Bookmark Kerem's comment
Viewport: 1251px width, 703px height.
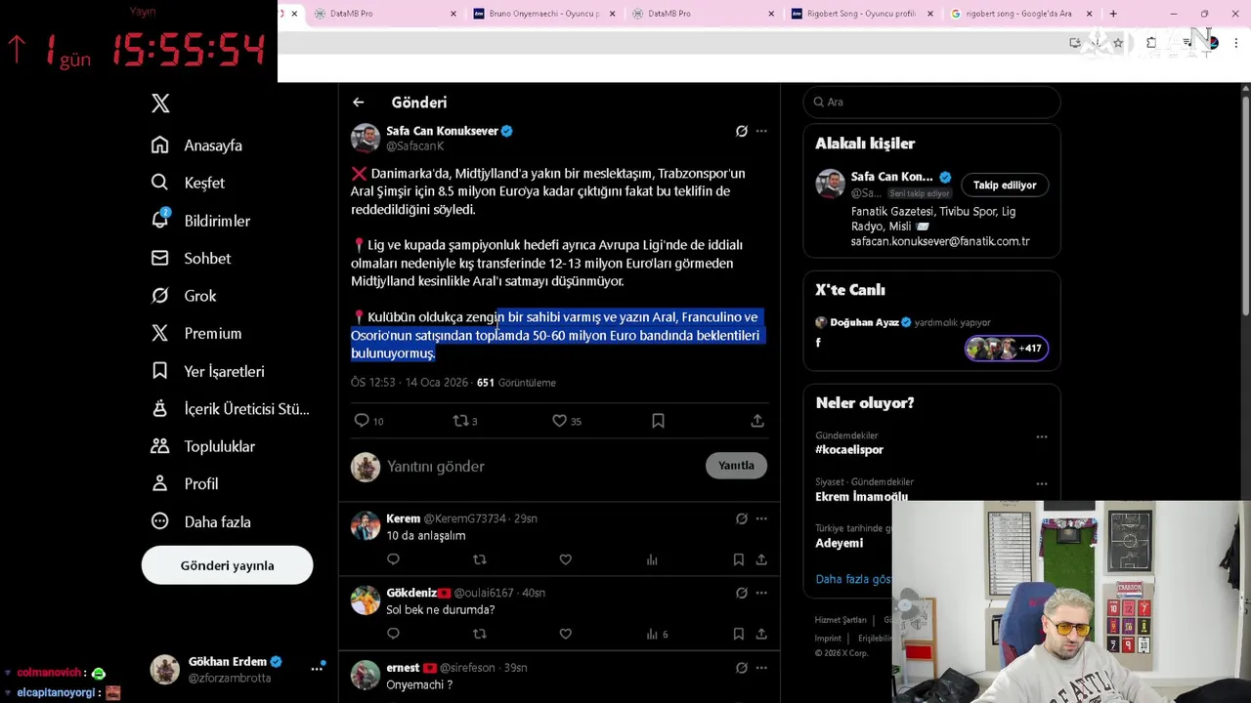pos(738,559)
